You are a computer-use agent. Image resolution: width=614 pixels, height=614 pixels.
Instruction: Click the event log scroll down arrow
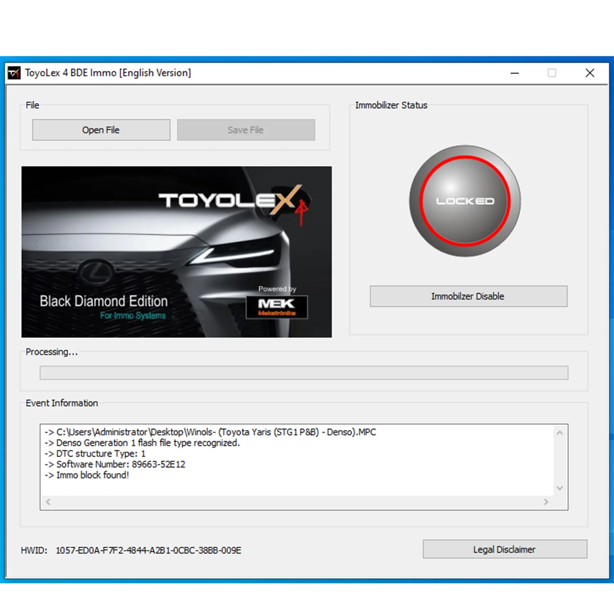[x=560, y=488]
